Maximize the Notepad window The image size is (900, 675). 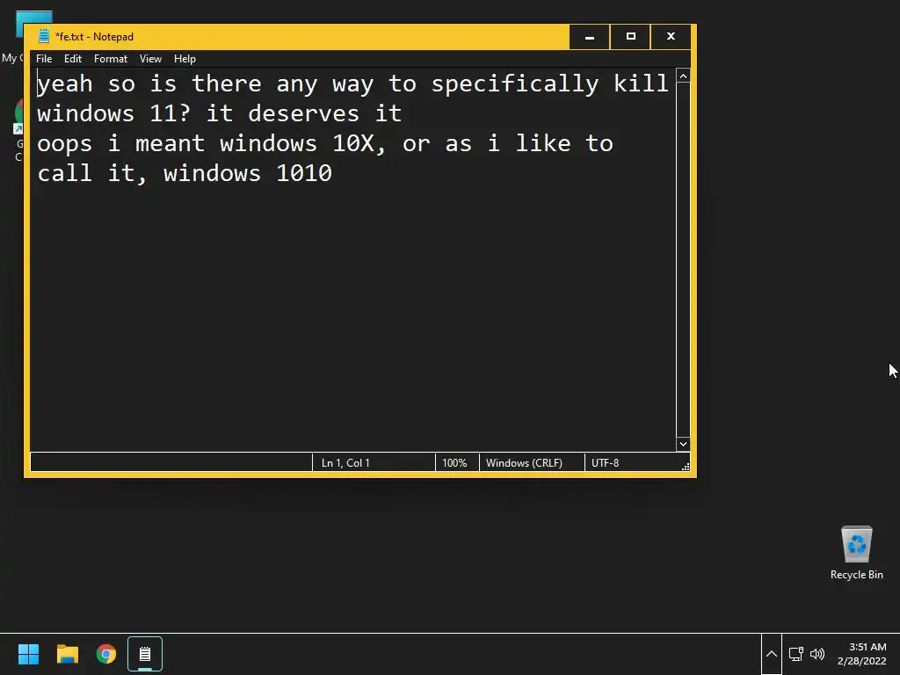pyautogui.click(x=630, y=37)
